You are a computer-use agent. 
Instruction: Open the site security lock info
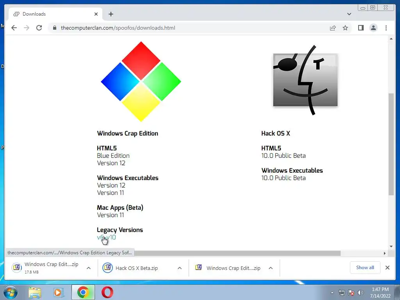click(x=55, y=28)
